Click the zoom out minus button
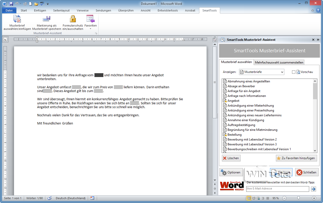This screenshot has height=203, width=323. point(284,198)
